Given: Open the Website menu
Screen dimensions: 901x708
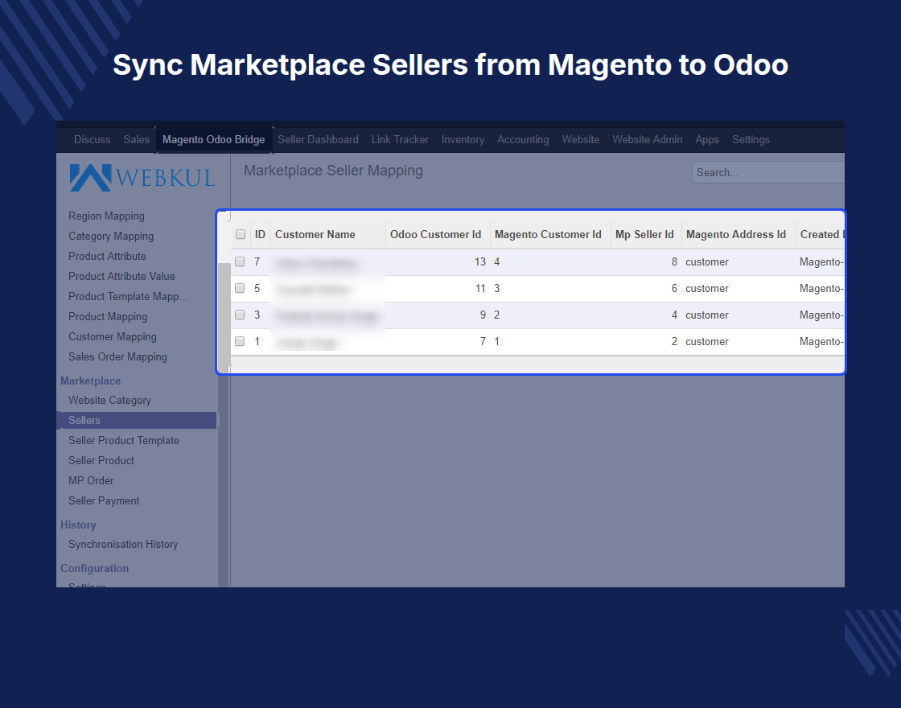Looking at the screenshot, I should tap(580, 140).
